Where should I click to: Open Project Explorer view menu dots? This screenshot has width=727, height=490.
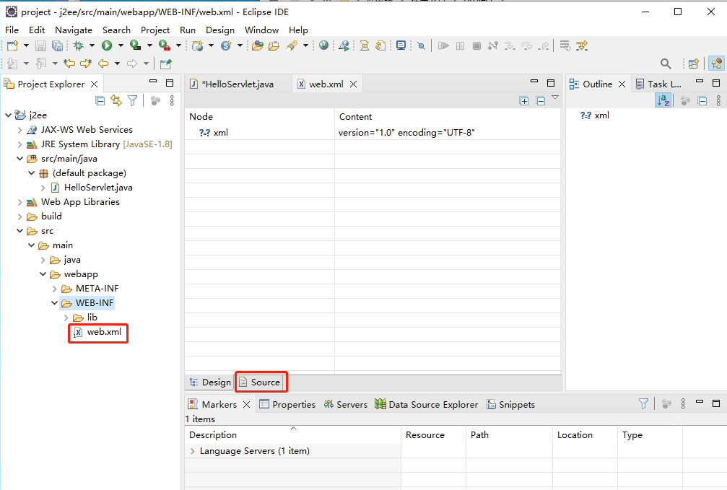(172, 100)
